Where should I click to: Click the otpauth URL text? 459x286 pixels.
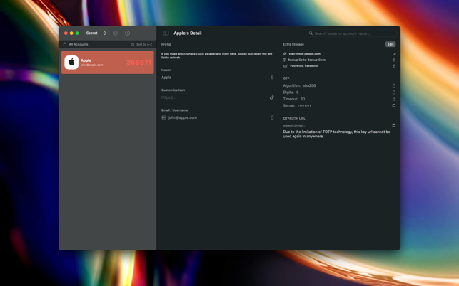[x=294, y=125]
